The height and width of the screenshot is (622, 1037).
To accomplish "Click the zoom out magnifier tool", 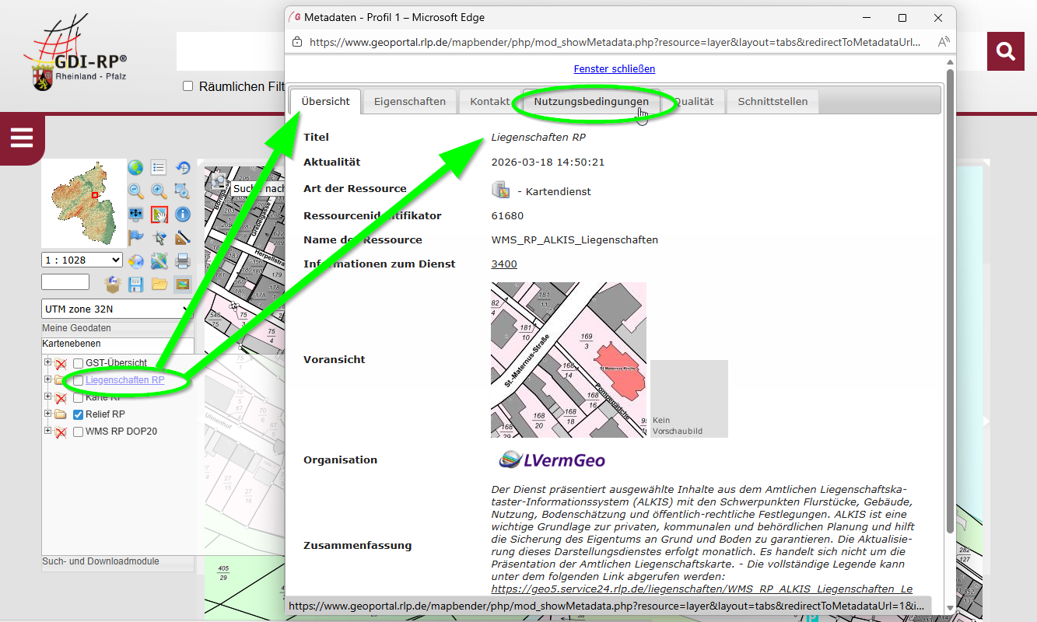I will point(136,191).
